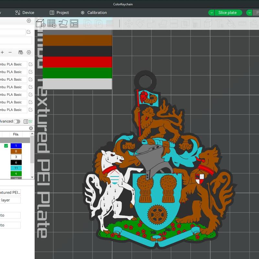
Task: Select white filament swatch 3
Action: click(x=16, y=157)
